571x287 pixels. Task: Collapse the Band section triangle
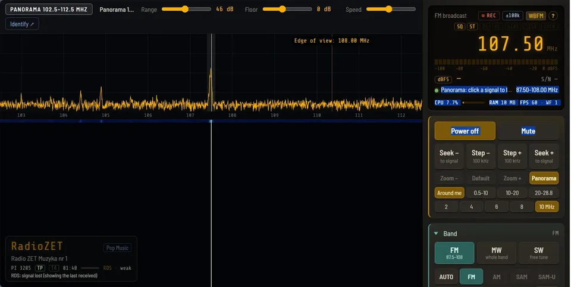click(x=436, y=234)
